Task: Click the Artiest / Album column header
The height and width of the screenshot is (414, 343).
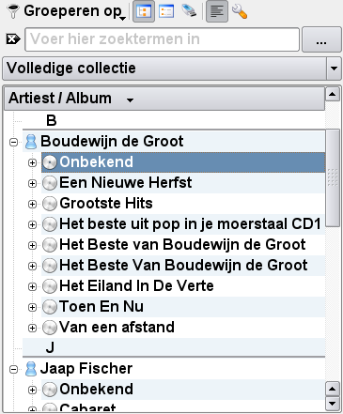Action: [x=164, y=99]
